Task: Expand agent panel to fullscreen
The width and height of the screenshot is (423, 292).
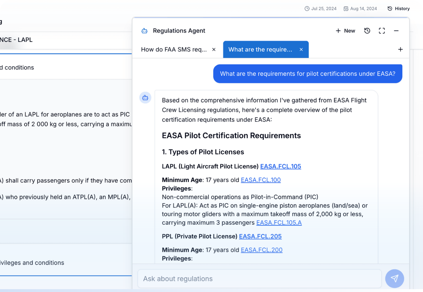Action: pyautogui.click(x=382, y=31)
